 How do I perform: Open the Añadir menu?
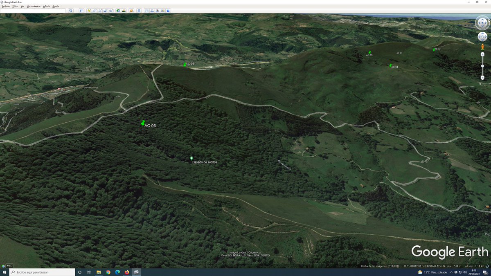coord(46,7)
